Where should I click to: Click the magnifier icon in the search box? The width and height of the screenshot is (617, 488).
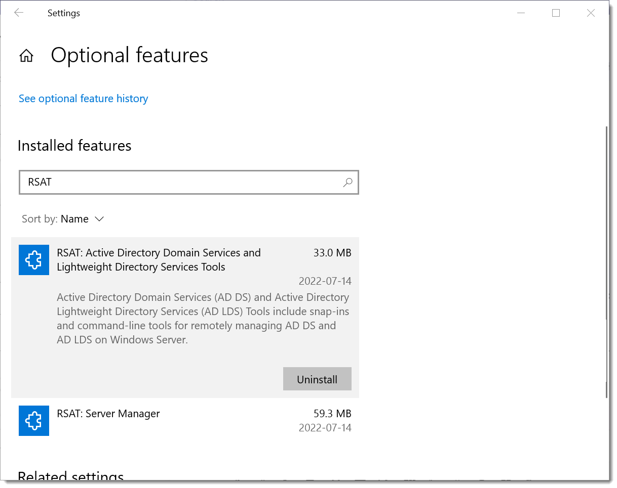point(348,183)
